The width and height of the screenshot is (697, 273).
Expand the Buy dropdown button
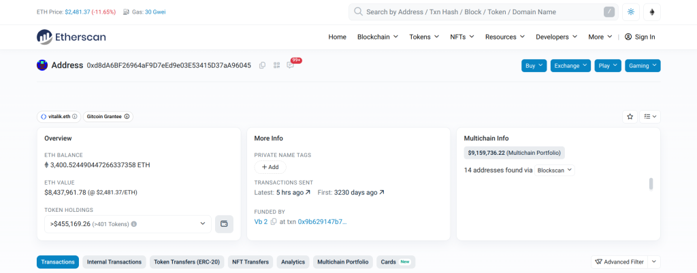pyautogui.click(x=534, y=66)
